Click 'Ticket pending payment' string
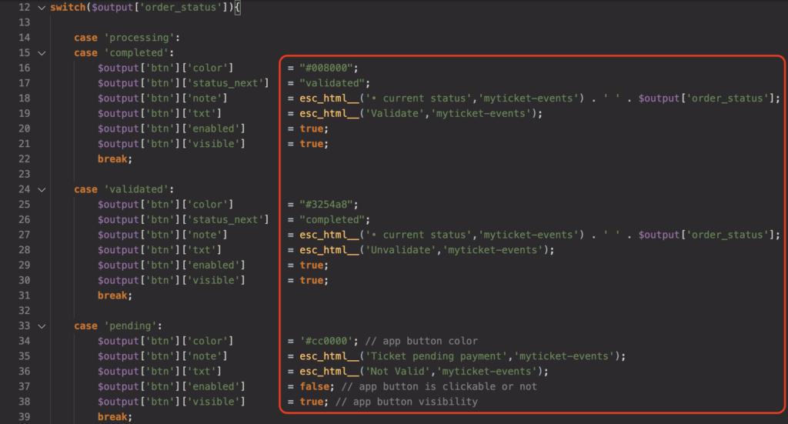Screen dimensions: 788x424 [436, 356]
